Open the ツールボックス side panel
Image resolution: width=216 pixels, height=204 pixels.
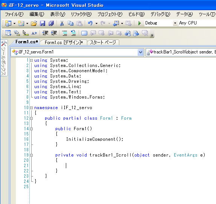click(x=4, y=58)
